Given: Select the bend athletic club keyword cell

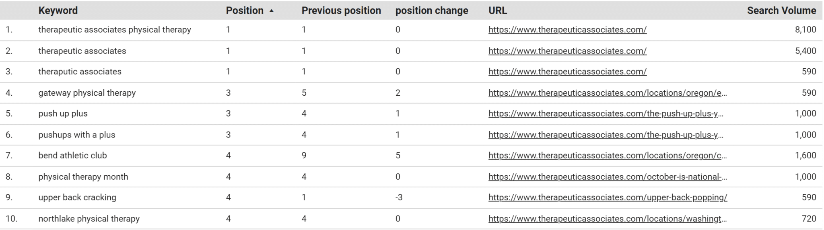Looking at the screenshot, I should coord(72,156).
